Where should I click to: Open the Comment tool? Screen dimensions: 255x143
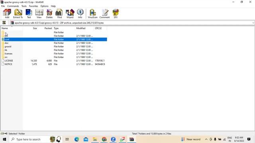[x=104, y=14]
